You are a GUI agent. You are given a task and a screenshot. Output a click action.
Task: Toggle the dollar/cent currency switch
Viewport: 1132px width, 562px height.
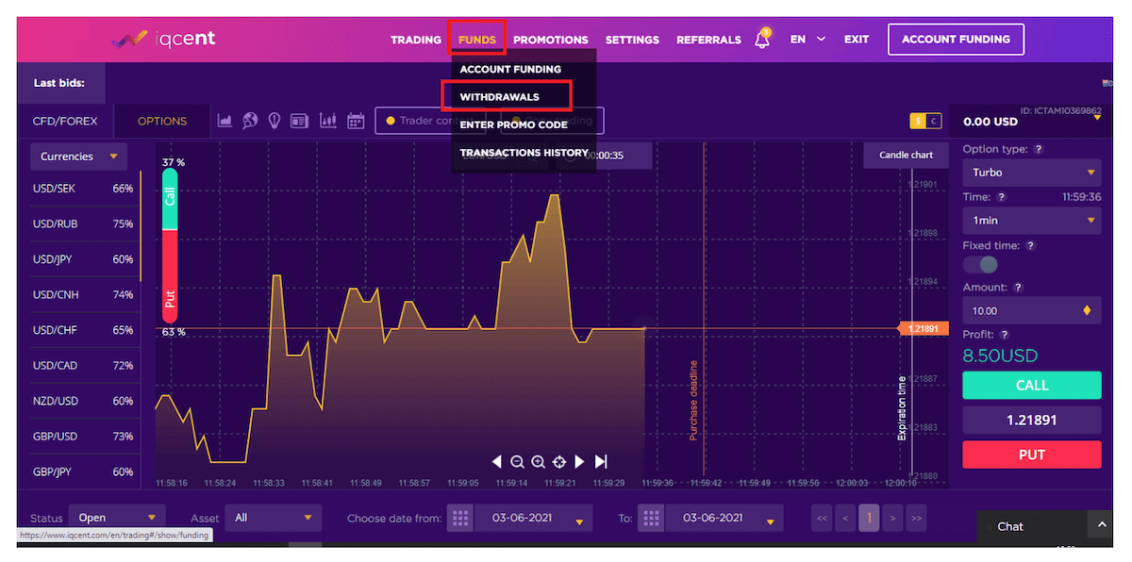click(925, 121)
